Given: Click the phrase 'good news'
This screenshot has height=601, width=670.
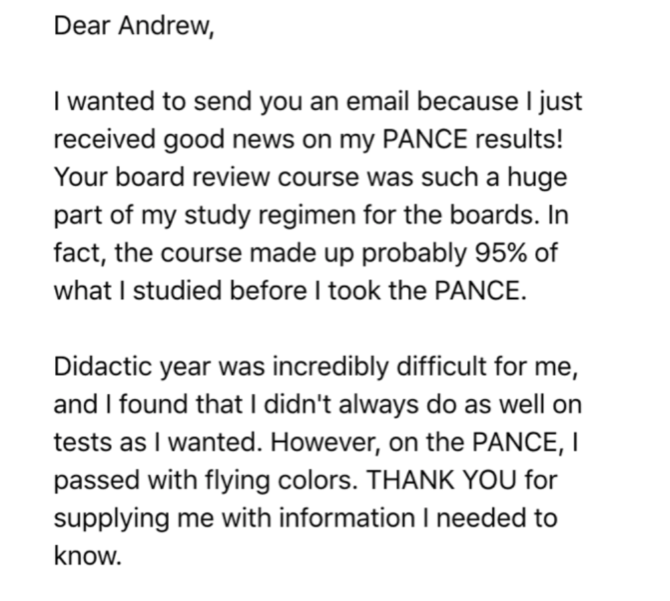Looking at the screenshot, I should point(229,140).
